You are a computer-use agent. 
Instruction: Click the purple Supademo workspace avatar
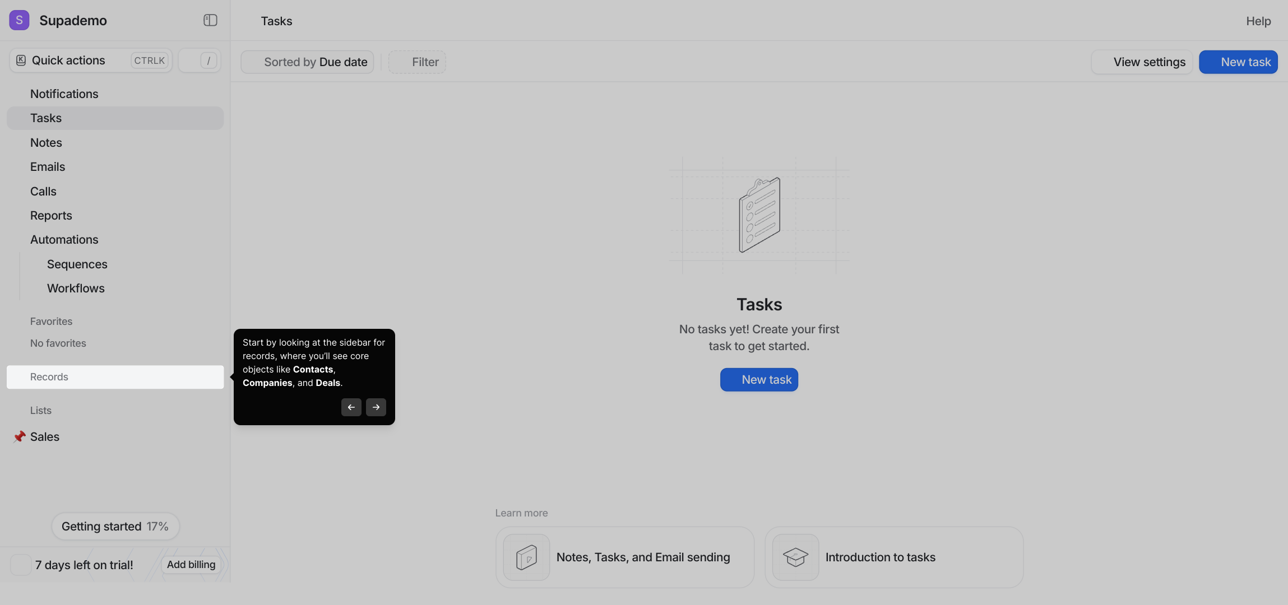(19, 20)
